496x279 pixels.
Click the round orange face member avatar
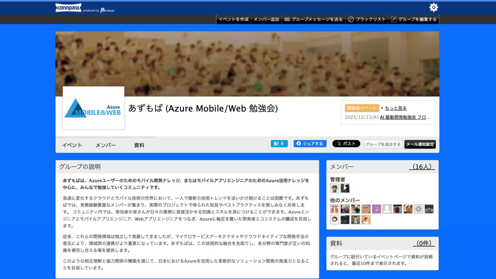(366, 209)
